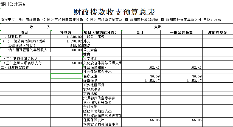The image size is (233, 127).
Task: Select the 1,198.02 value cell
Action: click(74, 41)
